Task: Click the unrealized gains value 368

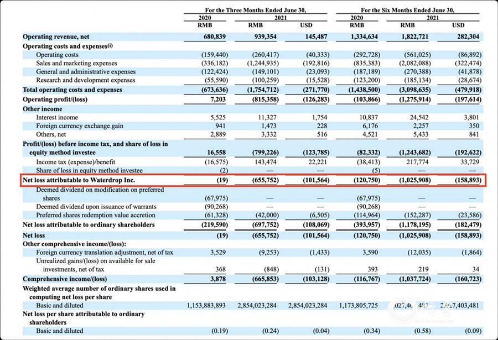Action: click(x=220, y=270)
